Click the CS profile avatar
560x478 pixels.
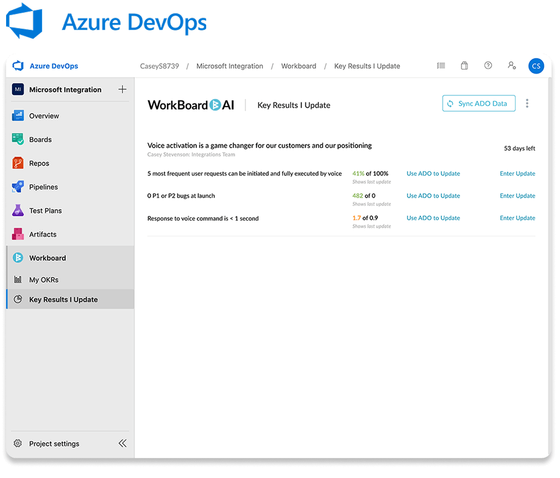536,66
